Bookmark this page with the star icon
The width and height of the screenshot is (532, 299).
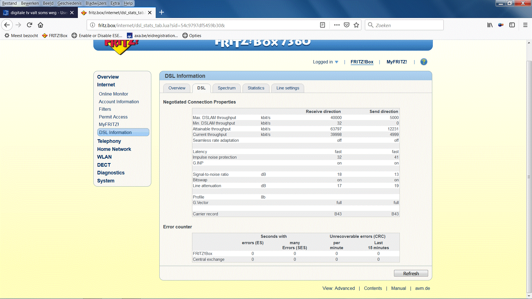pos(356,25)
